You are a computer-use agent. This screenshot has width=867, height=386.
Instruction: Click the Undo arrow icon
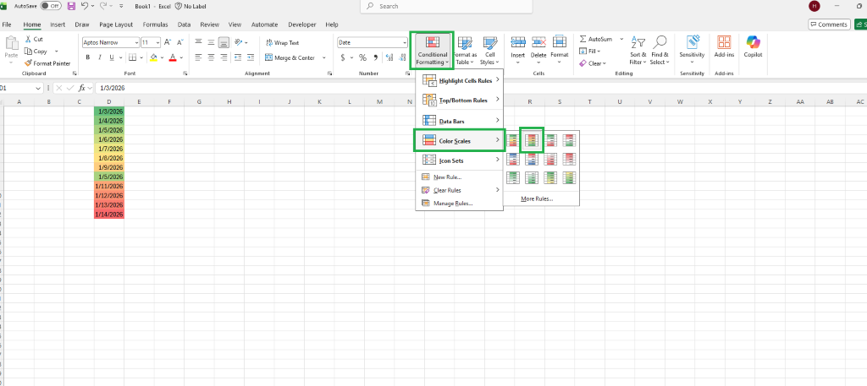[x=85, y=6]
